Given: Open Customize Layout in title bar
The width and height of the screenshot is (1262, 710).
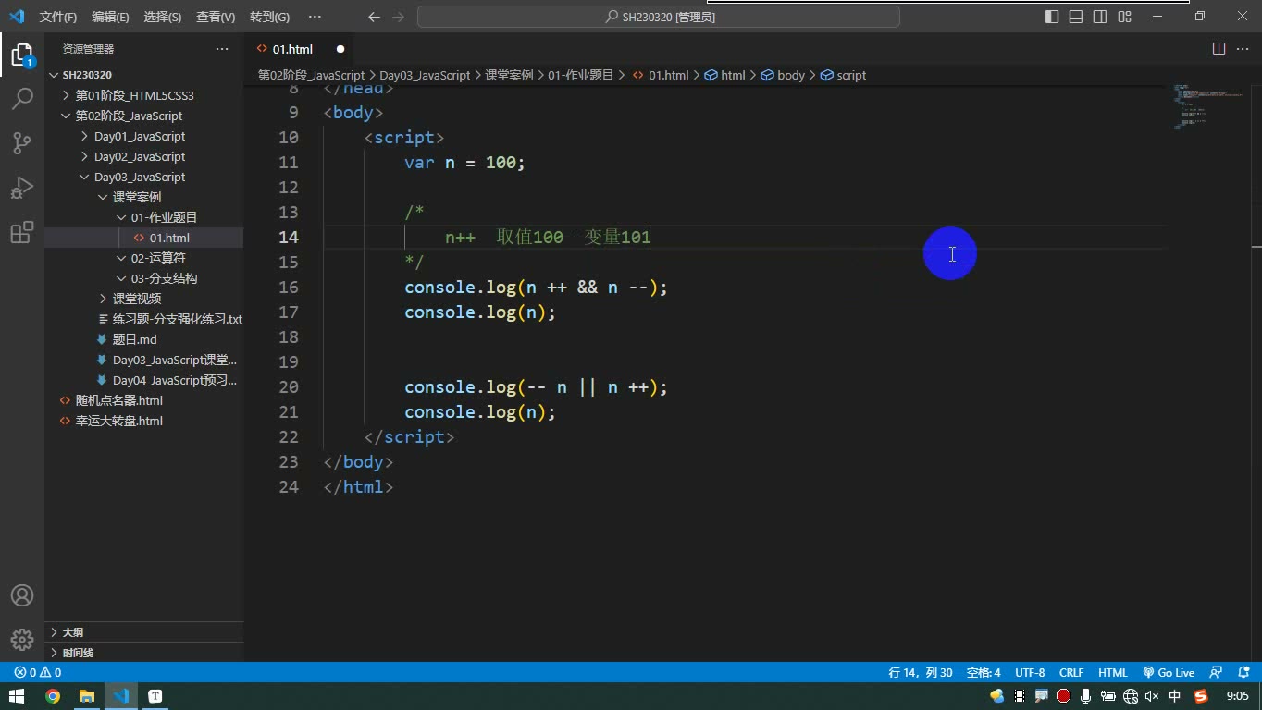Looking at the screenshot, I should [x=1125, y=17].
